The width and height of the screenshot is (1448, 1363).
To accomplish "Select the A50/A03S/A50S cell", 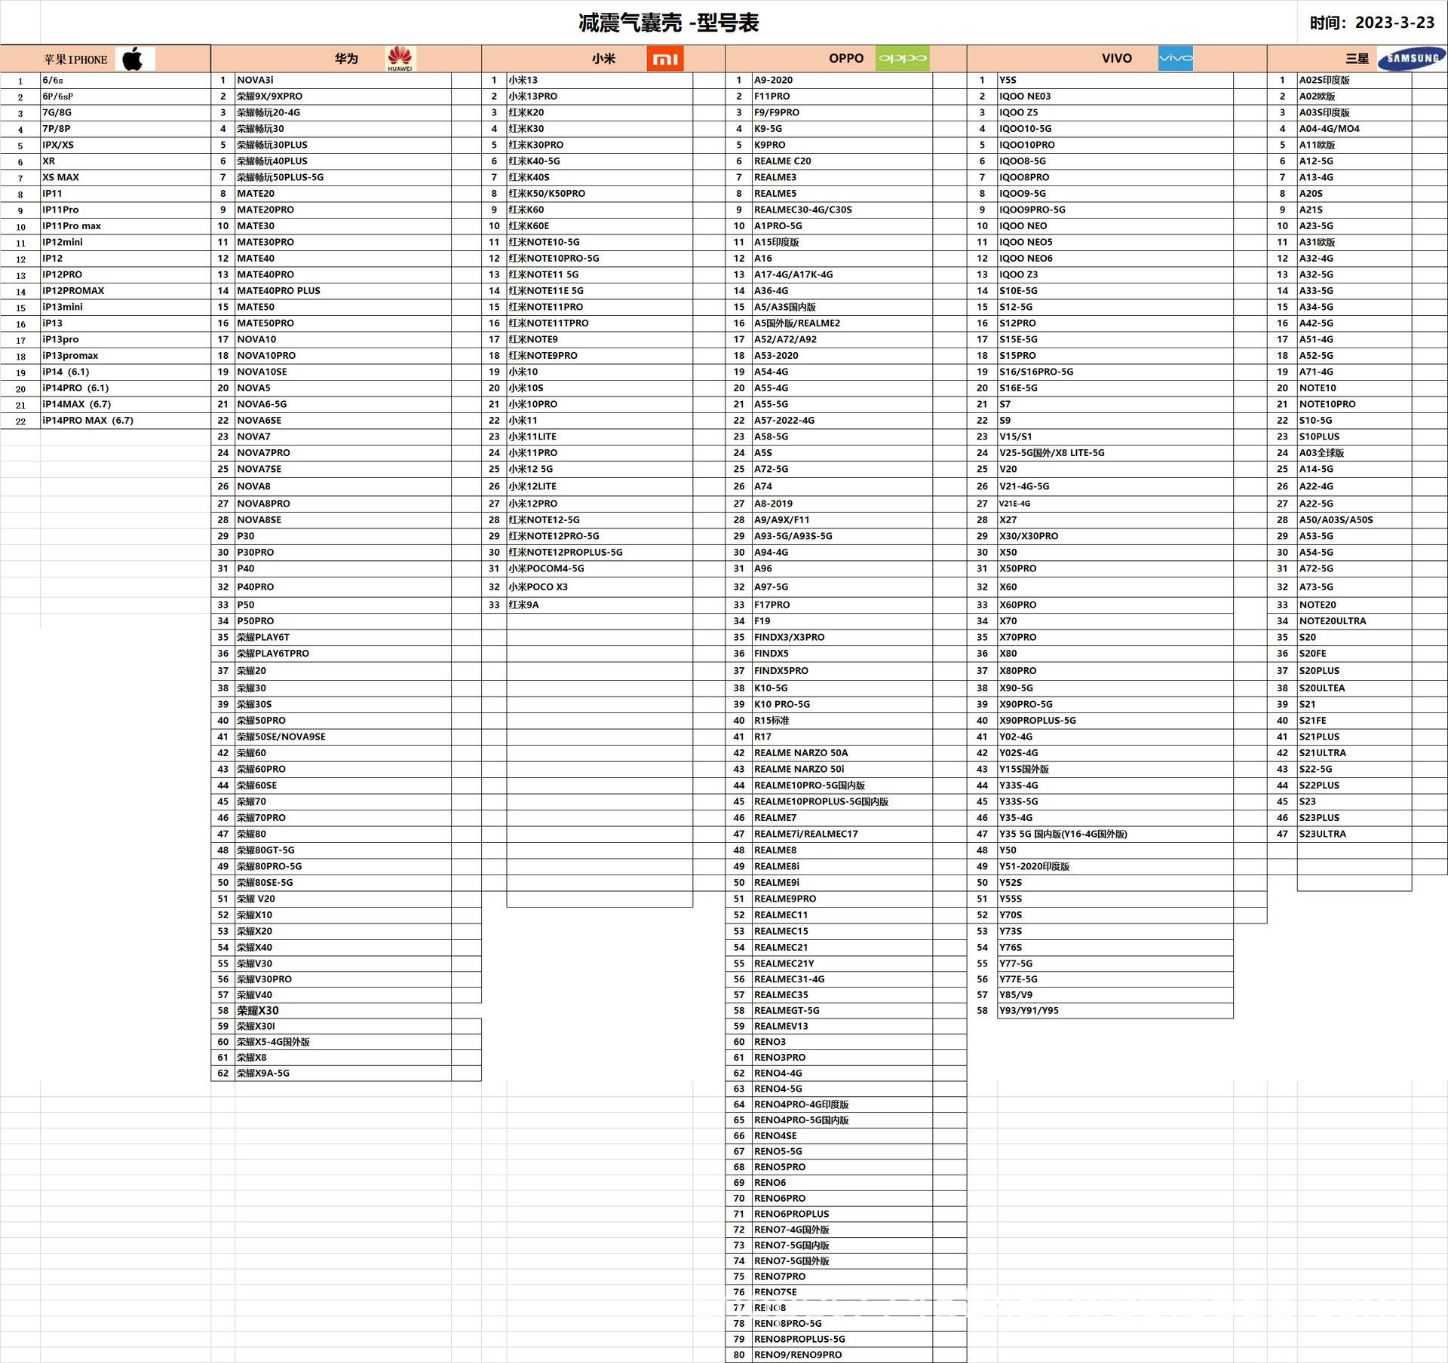I will pos(1335,520).
